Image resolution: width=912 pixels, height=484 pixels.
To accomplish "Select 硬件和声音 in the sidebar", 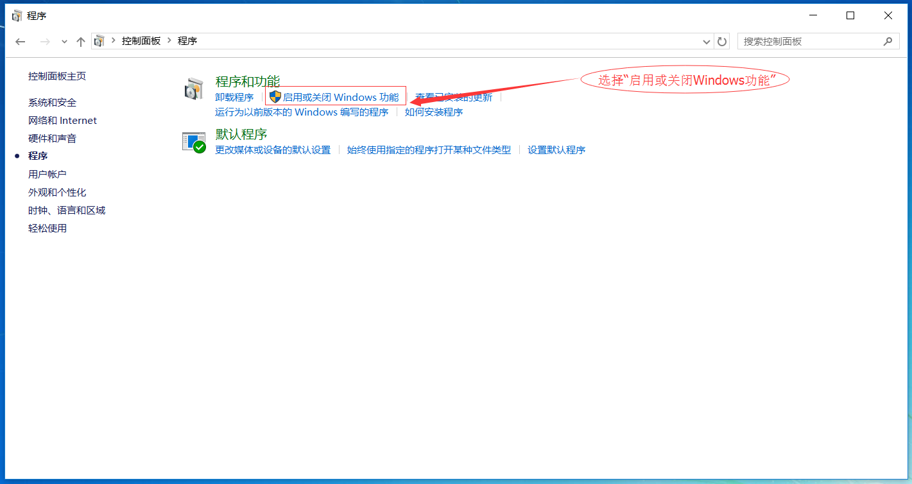I will 51,138.
